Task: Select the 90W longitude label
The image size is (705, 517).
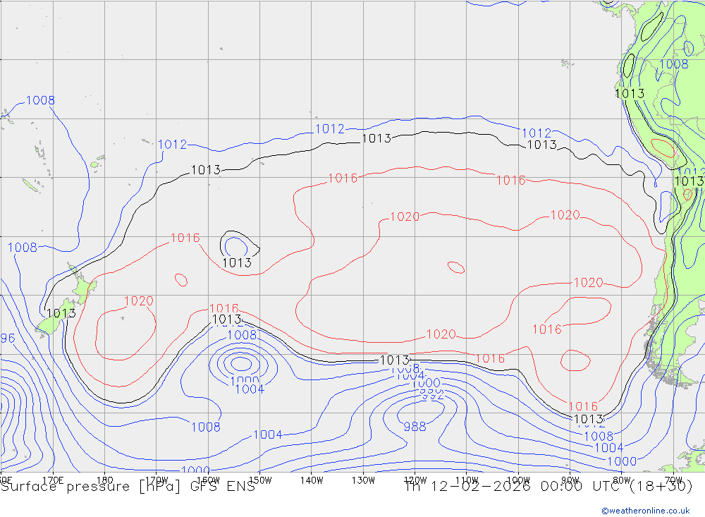Action: (570, 480)
